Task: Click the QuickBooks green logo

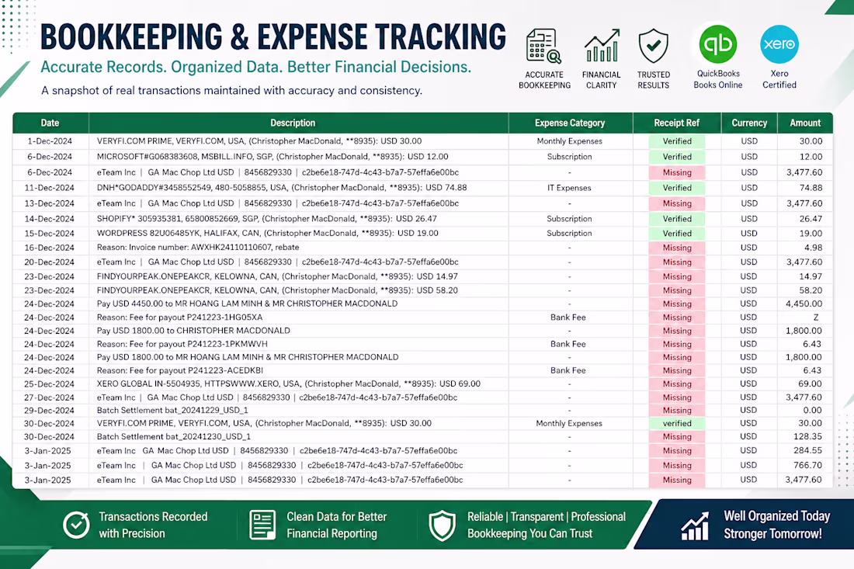Action: pos(718,44)
